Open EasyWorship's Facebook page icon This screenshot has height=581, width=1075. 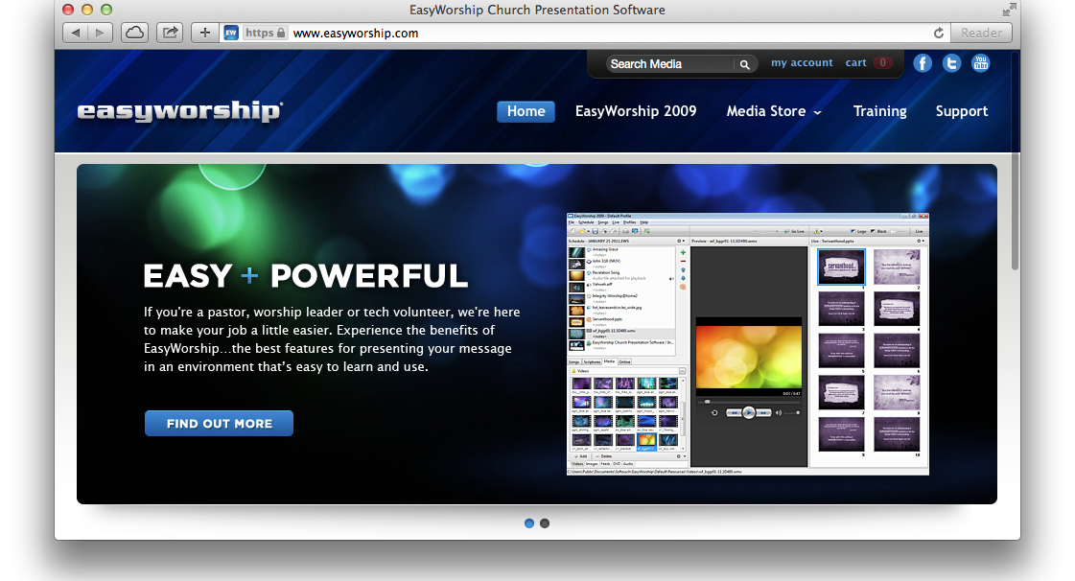pyautogui.click(x=923, y=63)
